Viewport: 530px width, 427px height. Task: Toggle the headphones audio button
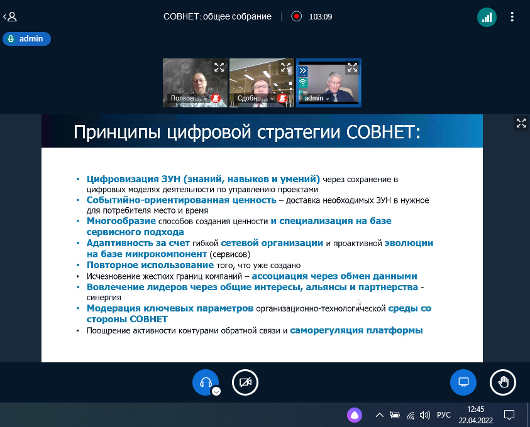[206, 382]
